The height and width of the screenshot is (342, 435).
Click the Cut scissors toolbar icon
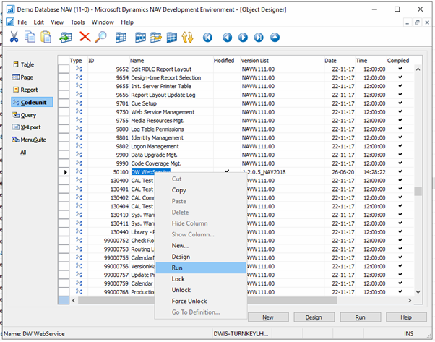(x=14, y=38)
